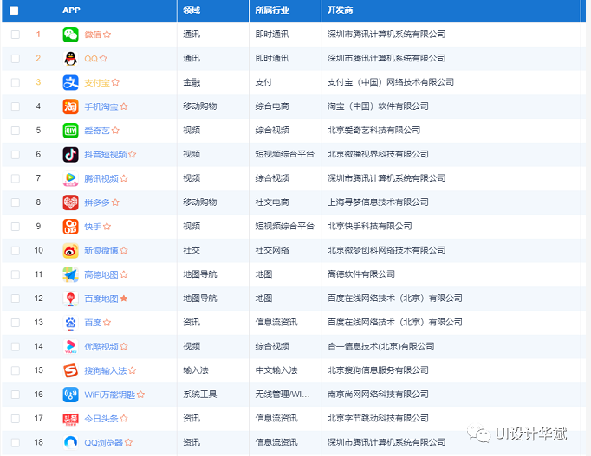Check the box for row 12 百度地图
The height and width of the screenshot is (456, 591).
coord(16,299)
